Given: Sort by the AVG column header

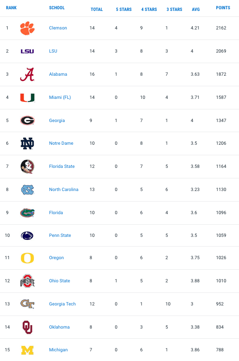Looking at the screenshot, I should click(x=196, y=9).
